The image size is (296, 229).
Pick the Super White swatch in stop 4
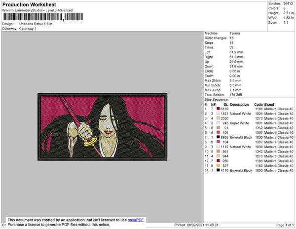218,123
